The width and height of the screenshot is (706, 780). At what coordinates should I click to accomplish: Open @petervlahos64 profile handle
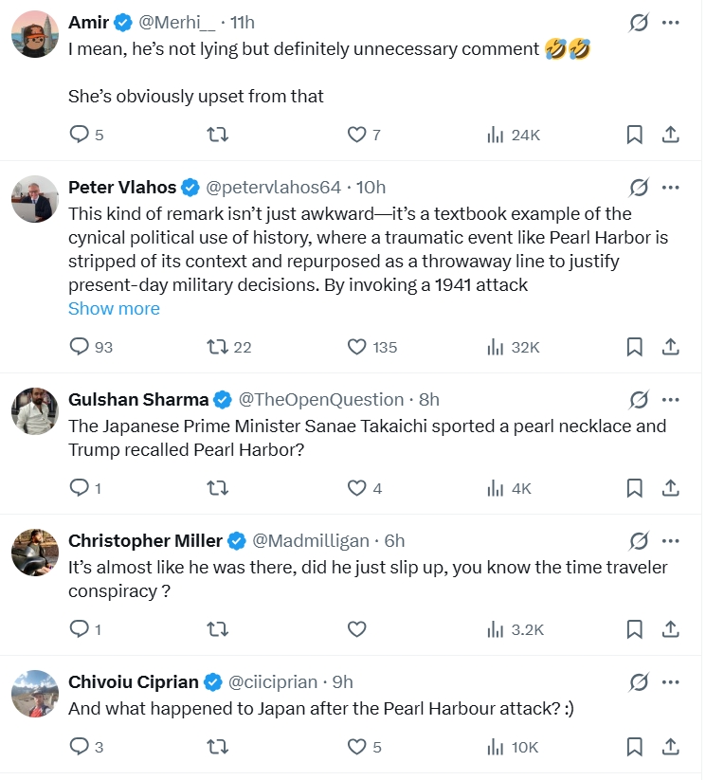tap(273, 188)
